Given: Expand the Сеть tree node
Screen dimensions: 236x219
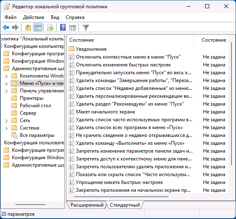Looking at the screenshot, I should [x=7, y=121].
